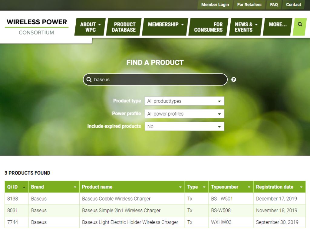This screenshot has height=233, width=310.
Task: Open the FAQ page
Action: pyautogui.click(x=274, y=5)
